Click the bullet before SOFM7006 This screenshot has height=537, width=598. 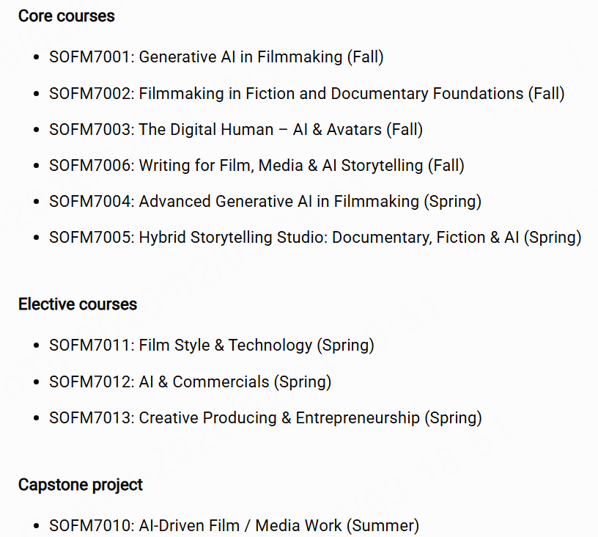click(37, 167)
